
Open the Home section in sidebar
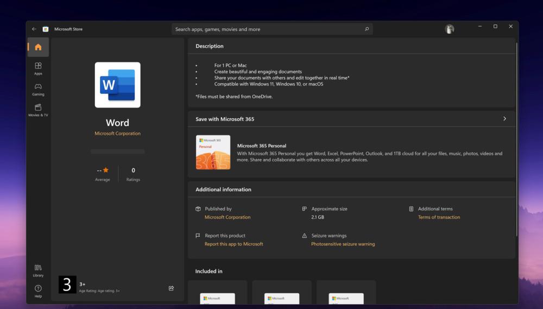click(x=38, y=47)
